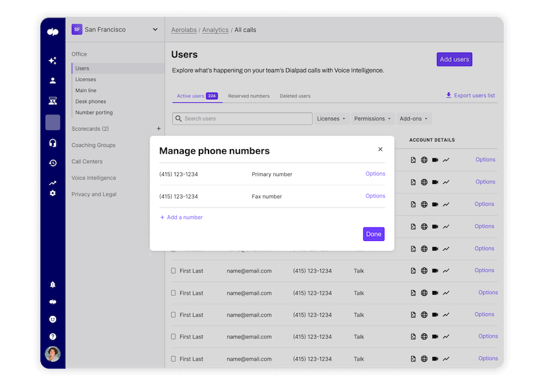Viewport: 544px width, 386px height.
Task: Click the video camera icon in the top Options row
Action: (x=434, y=160)
